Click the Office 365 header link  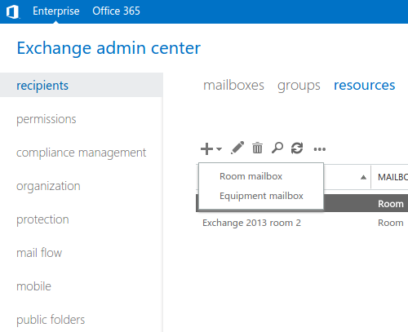click(x=116, y=11)
